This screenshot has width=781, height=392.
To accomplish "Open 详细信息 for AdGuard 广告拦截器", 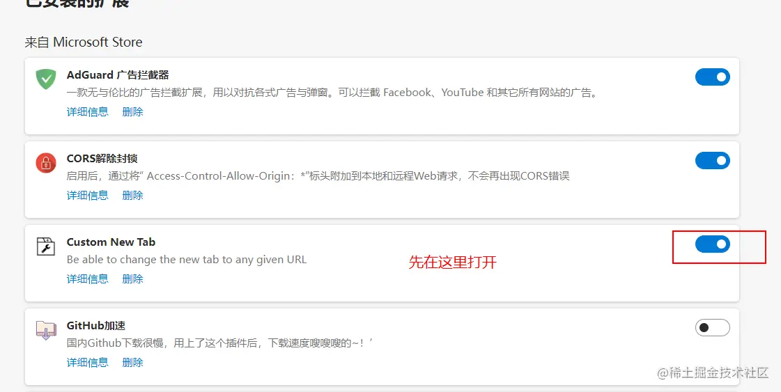I will pyautogui.click(x=88, y=111).
